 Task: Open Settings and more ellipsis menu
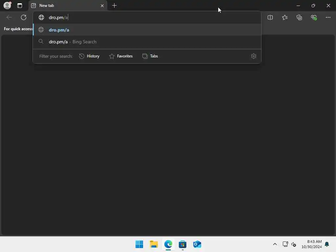pyautogui.click(x=328, y=17)
